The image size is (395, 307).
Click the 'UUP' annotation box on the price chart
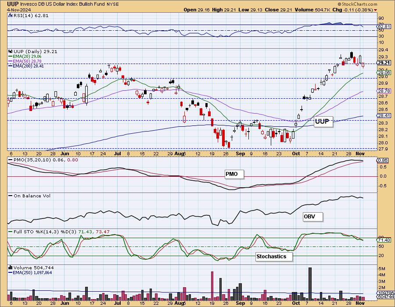323,121
